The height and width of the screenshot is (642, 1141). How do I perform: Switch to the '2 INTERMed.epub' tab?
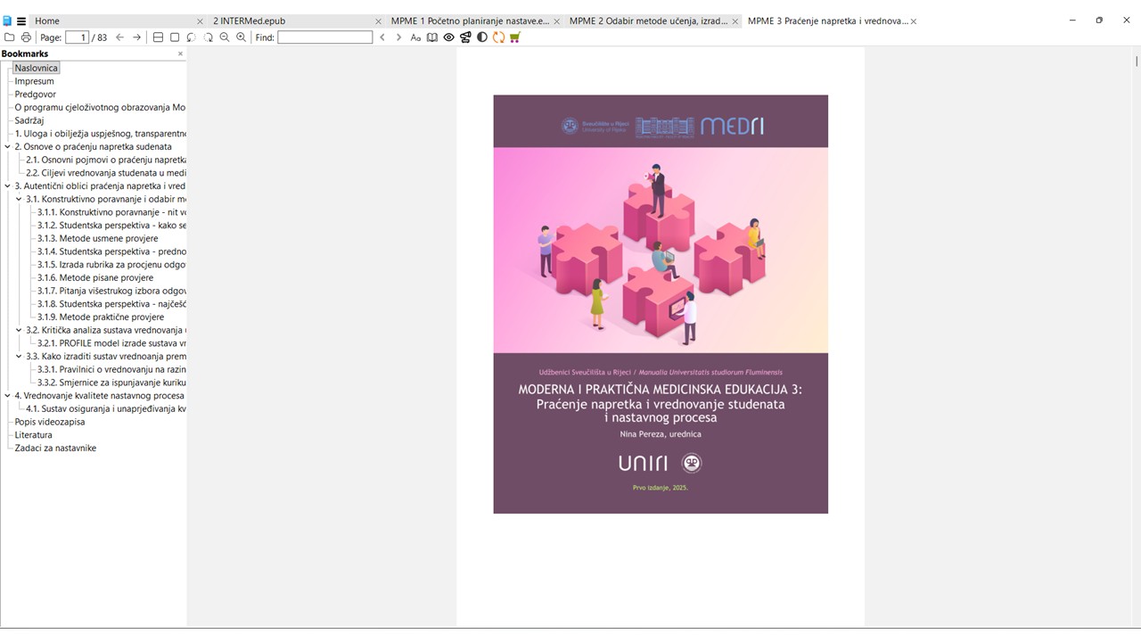point(249,21)
